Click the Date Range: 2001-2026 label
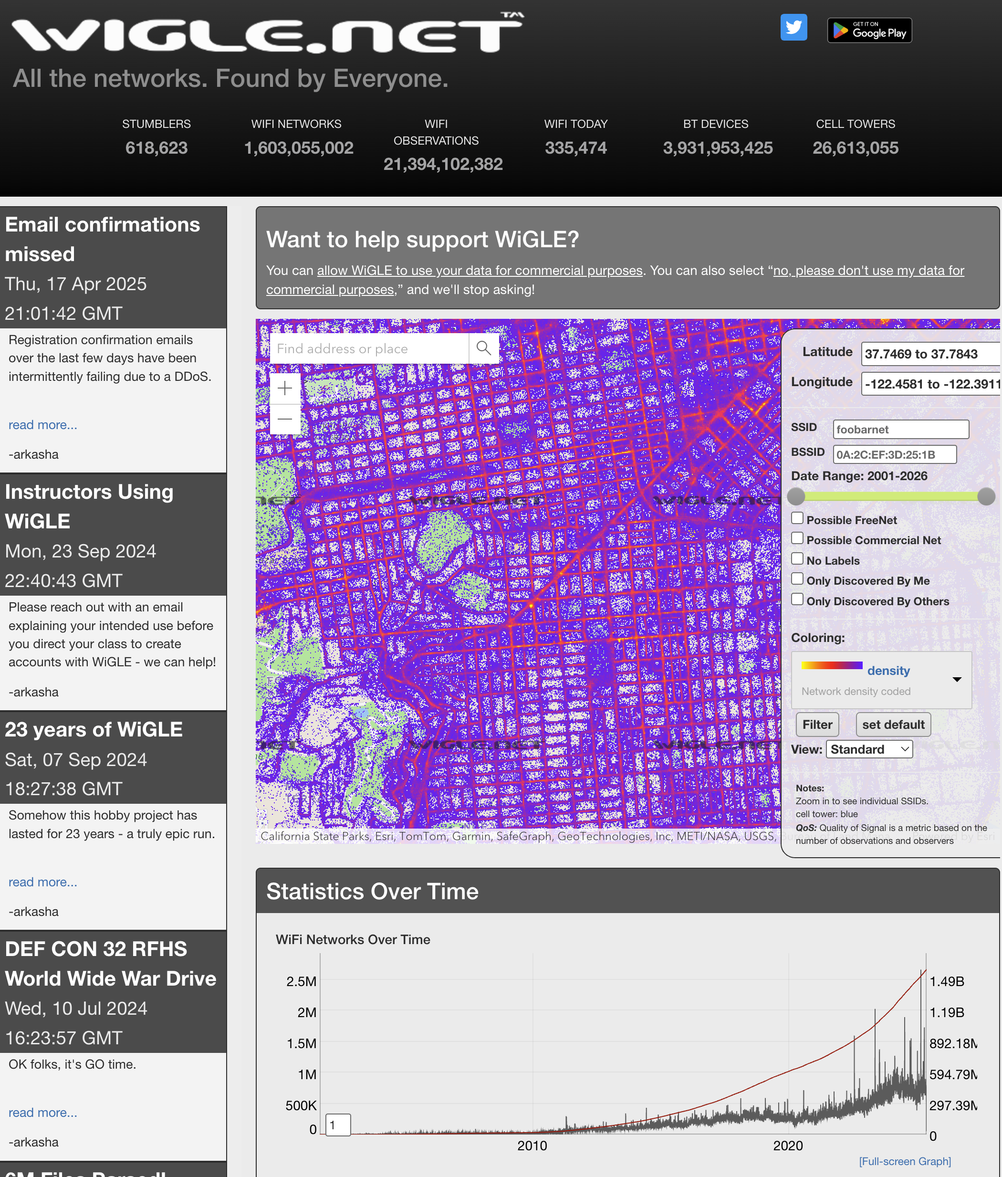Viewport: 1002px width, 1177px height. [859, 476]
